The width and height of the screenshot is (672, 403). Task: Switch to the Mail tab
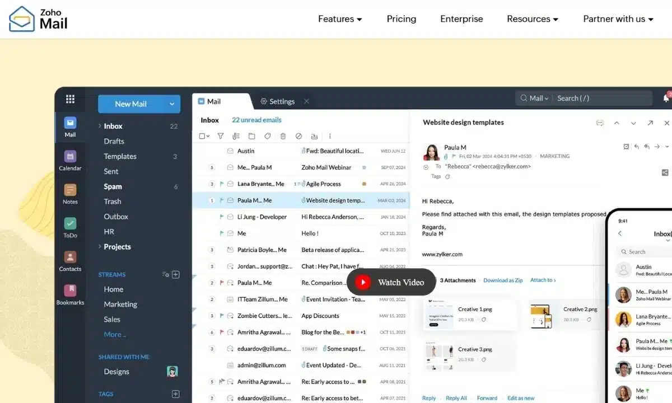(x=214, y=101)
